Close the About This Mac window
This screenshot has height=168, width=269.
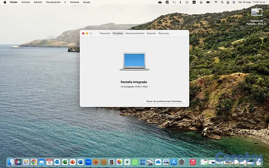click(83, 34)
